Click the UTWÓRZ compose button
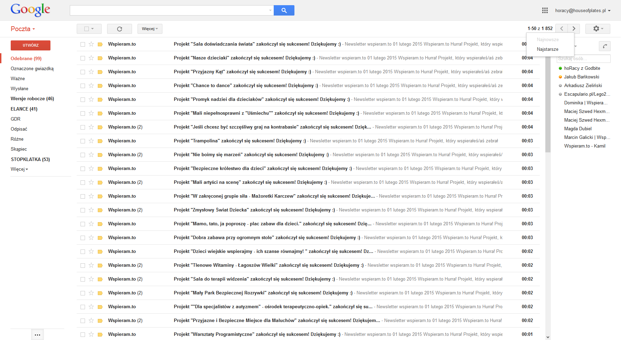 coord(30,45)
